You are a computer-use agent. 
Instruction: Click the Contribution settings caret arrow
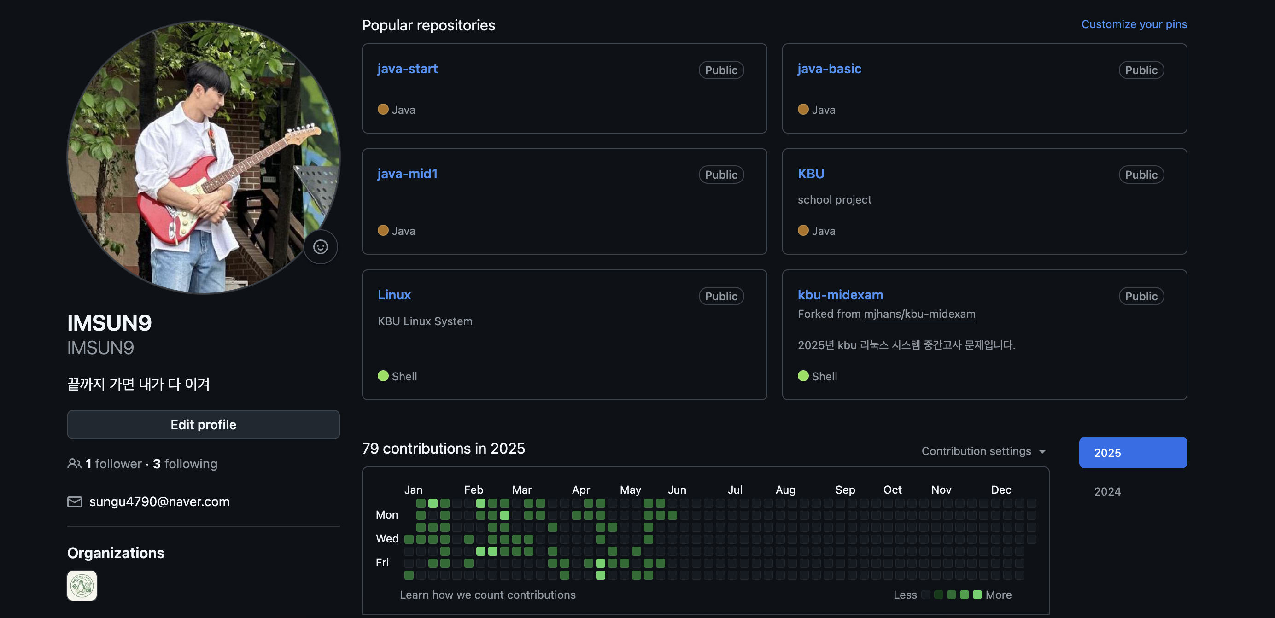point(1042,452)
